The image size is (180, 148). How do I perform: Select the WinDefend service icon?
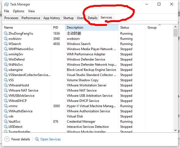pyautogui.click(x=6, y=59)
